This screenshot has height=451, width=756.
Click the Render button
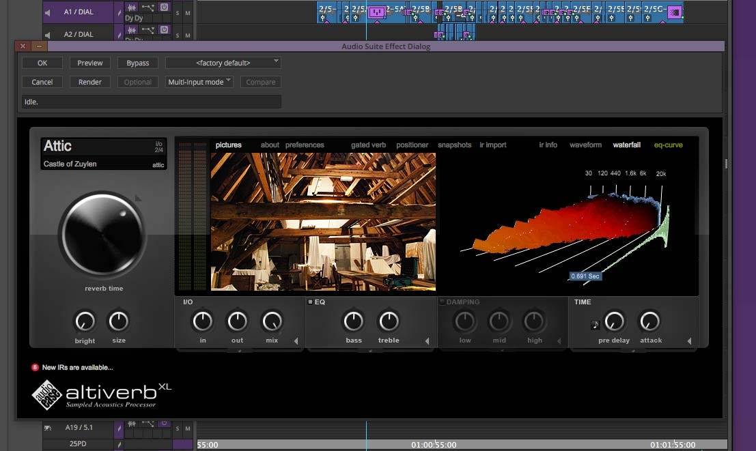tap(89, 82)
